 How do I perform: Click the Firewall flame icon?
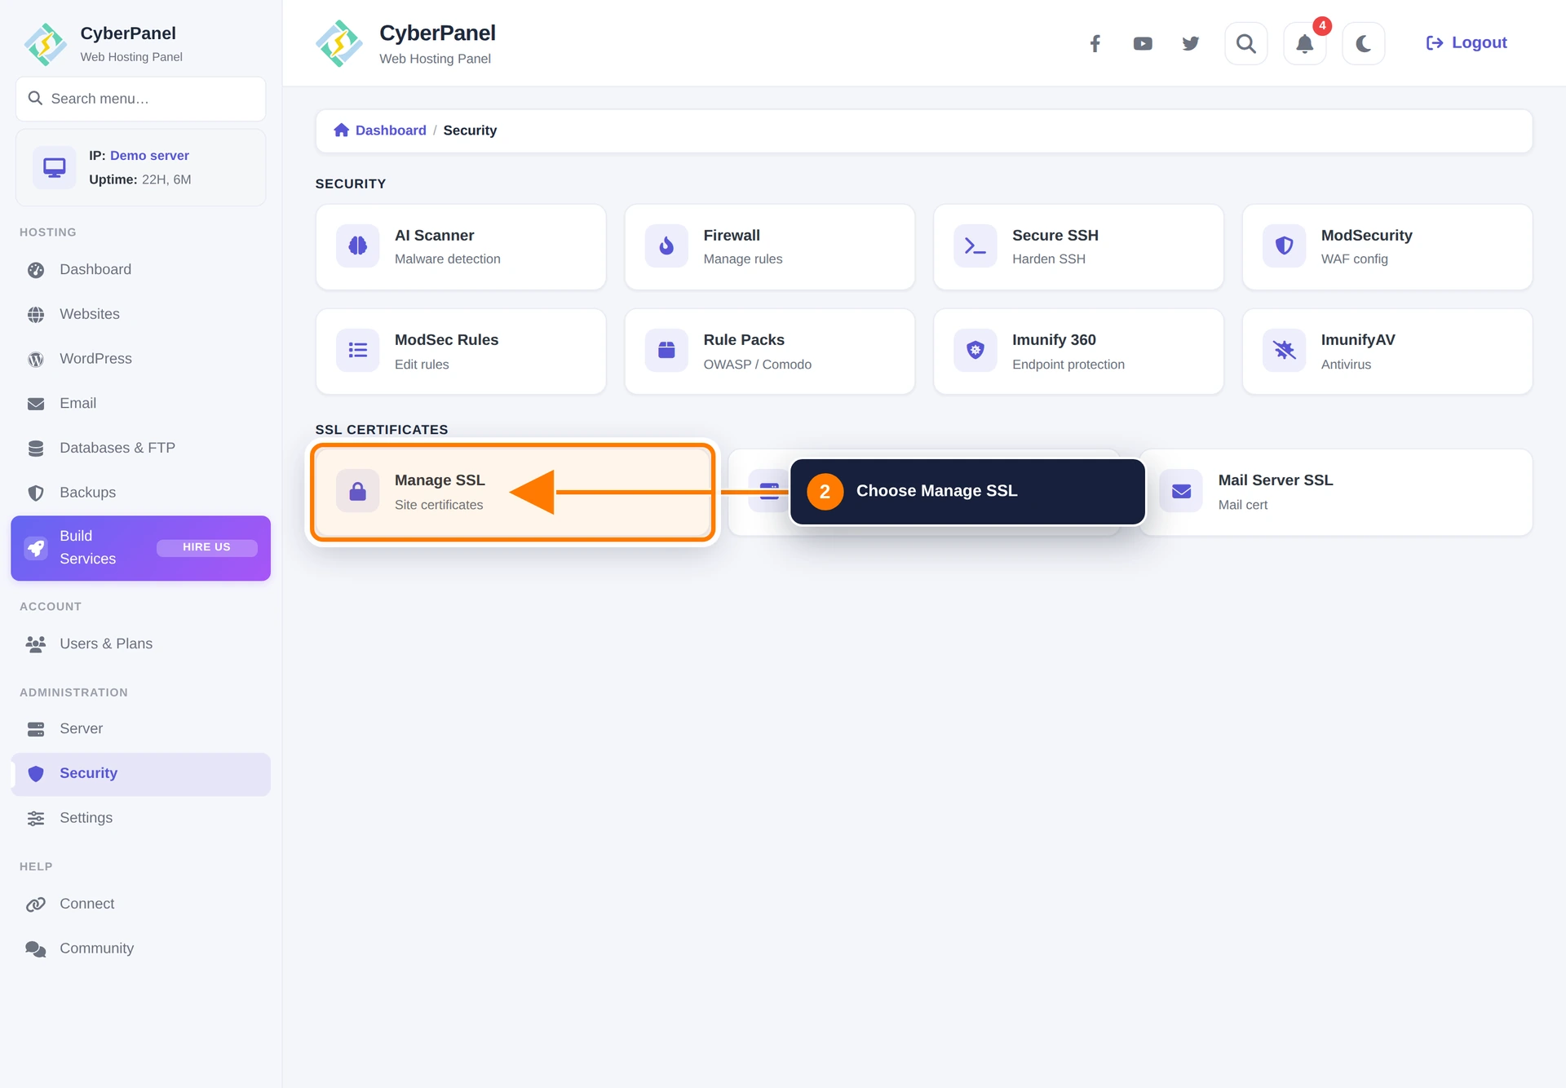pyautogui.click(x=666, y=245)
